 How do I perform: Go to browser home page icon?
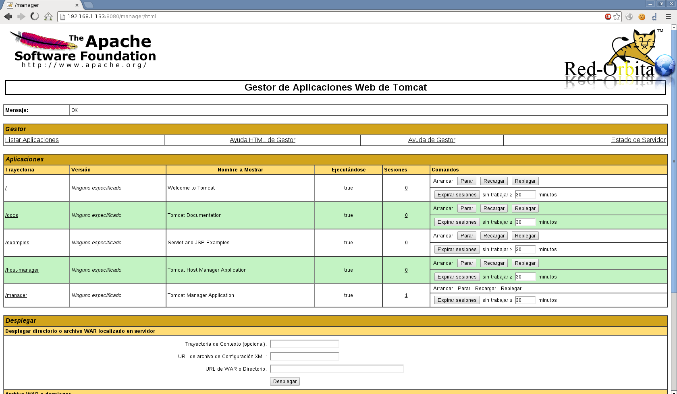(48, 17)
